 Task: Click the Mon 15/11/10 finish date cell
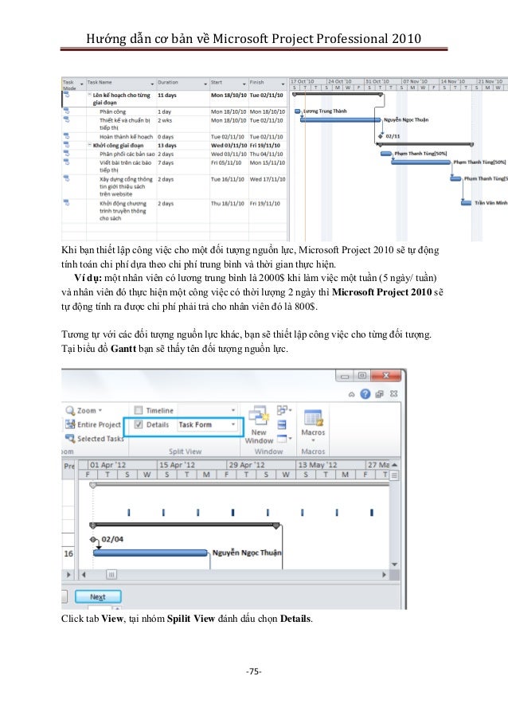[268, 166]
